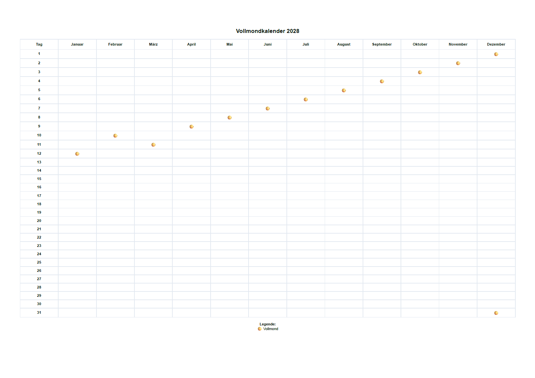Click the Legende label below the table
Image resolution: width=535 pixels, height=378 pixels.
267,324
